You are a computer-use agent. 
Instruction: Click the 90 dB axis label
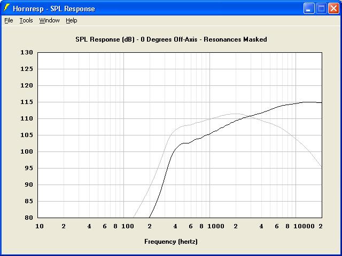[28, 185]
